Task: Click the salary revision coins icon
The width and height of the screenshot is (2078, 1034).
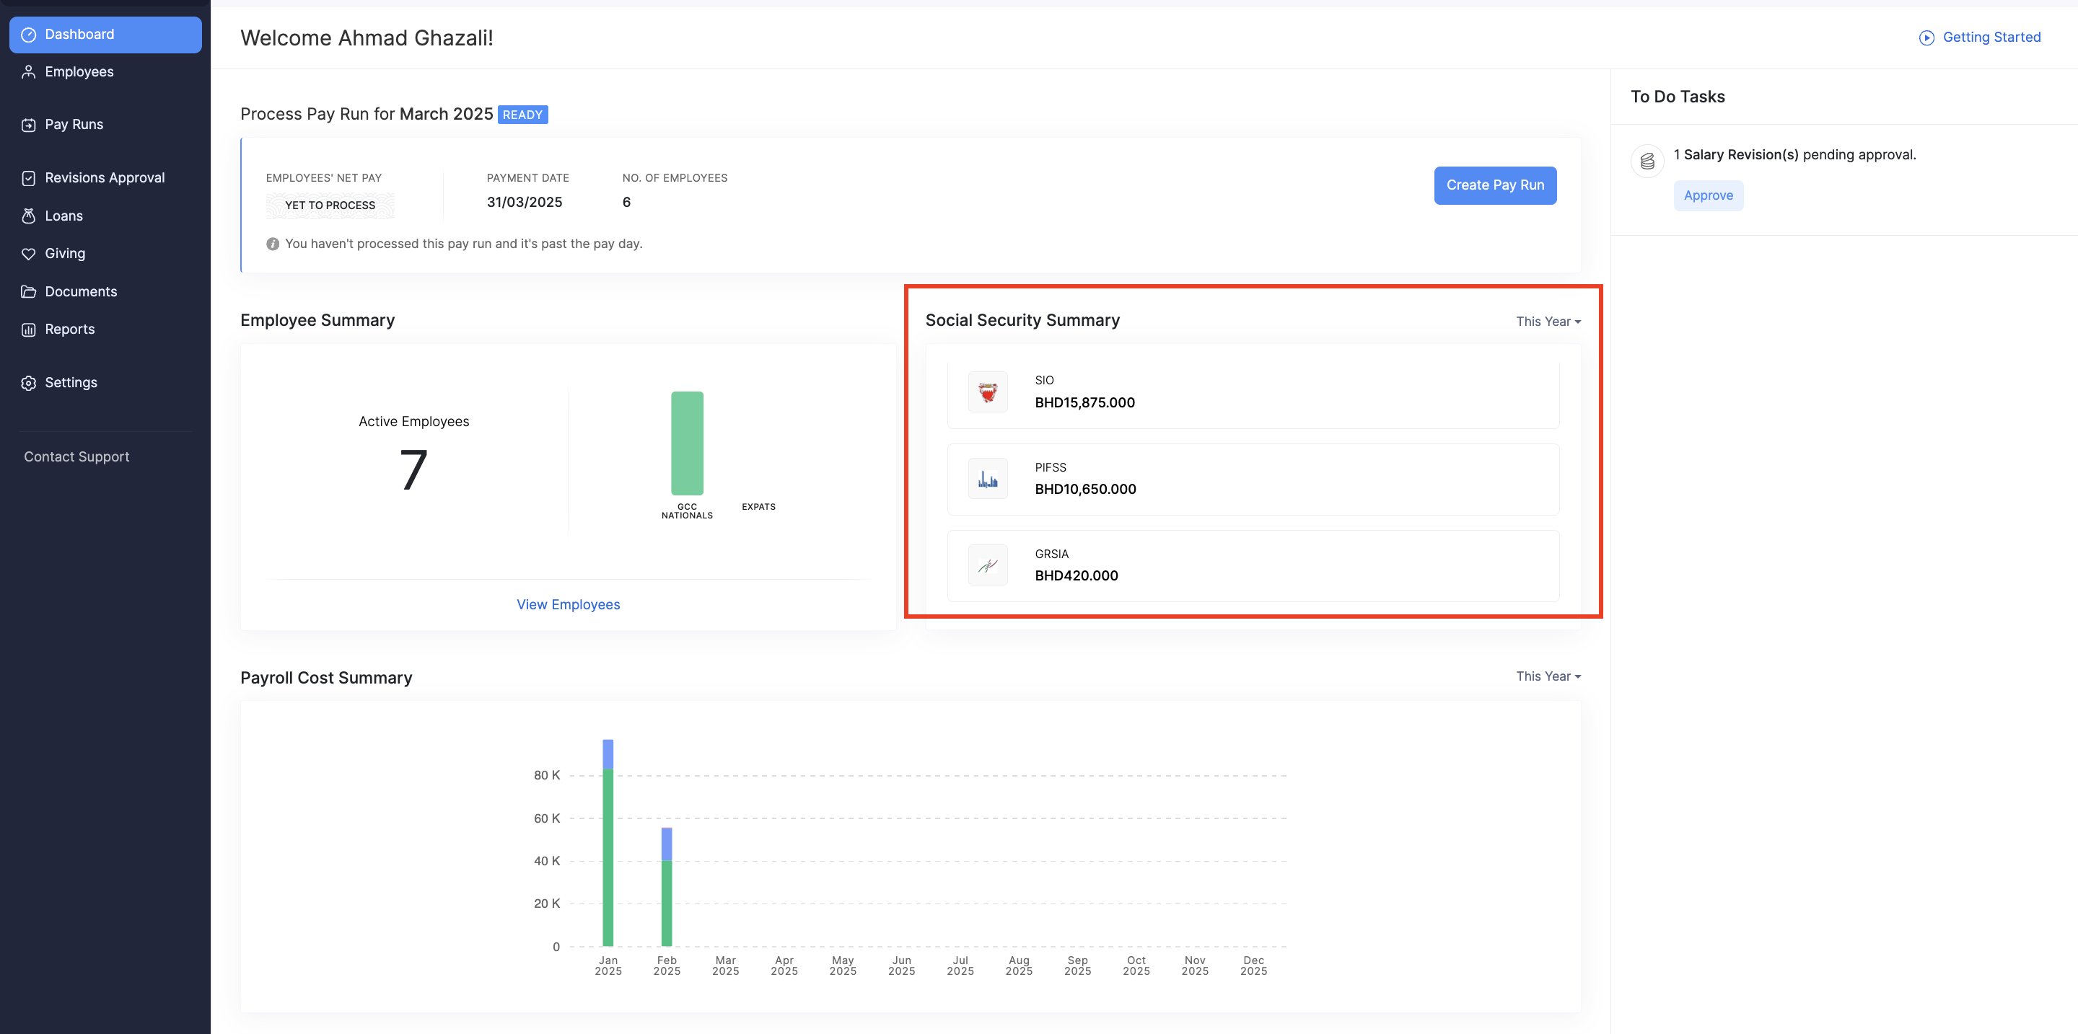Action: pyautogui.click(x=1647, y=160)
